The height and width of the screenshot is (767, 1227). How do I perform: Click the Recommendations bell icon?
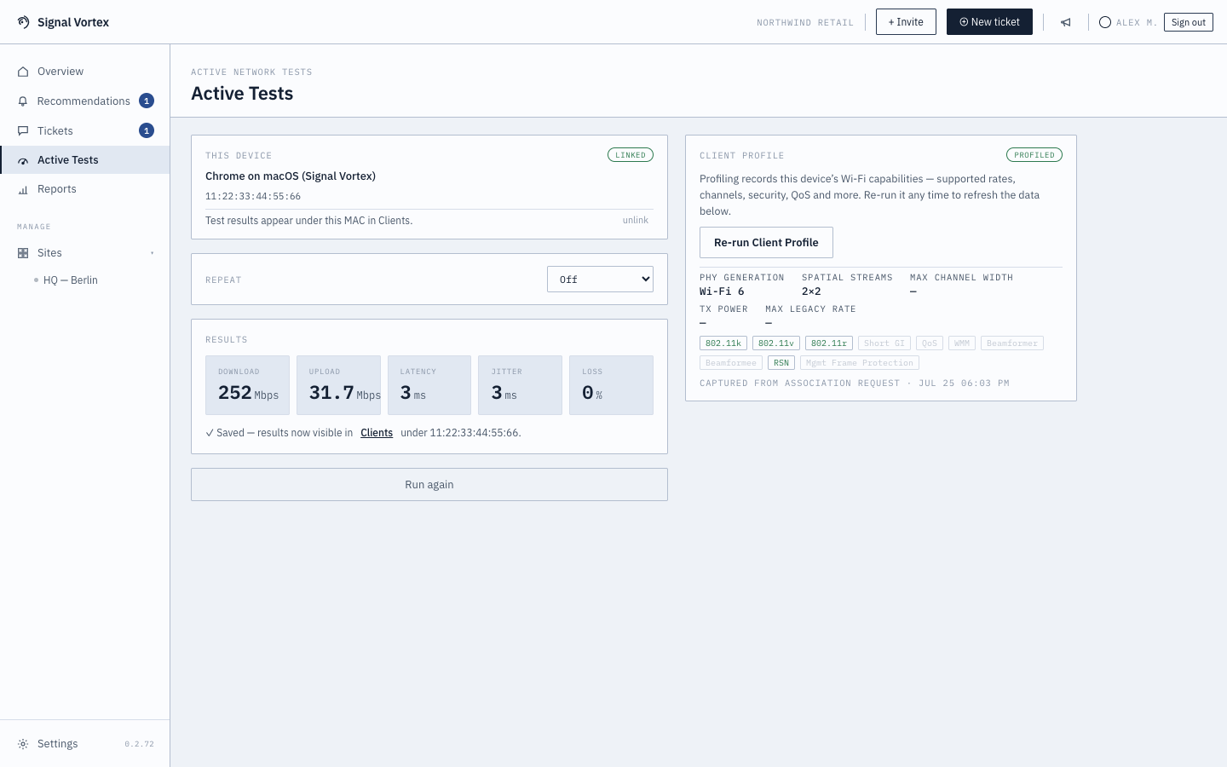[x=23, y=101]
